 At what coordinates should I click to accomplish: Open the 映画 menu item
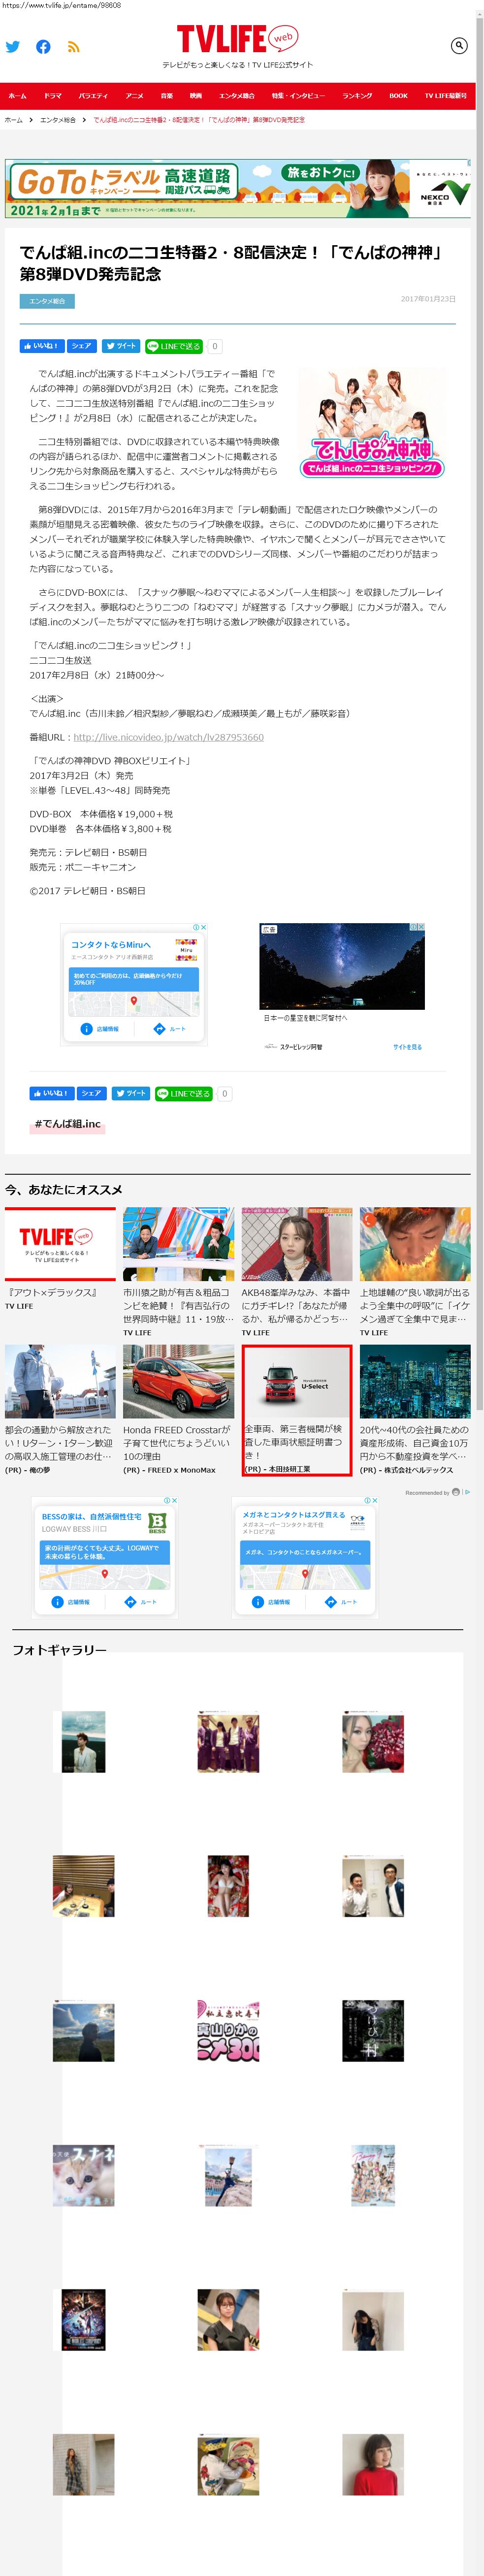(196, 96)
